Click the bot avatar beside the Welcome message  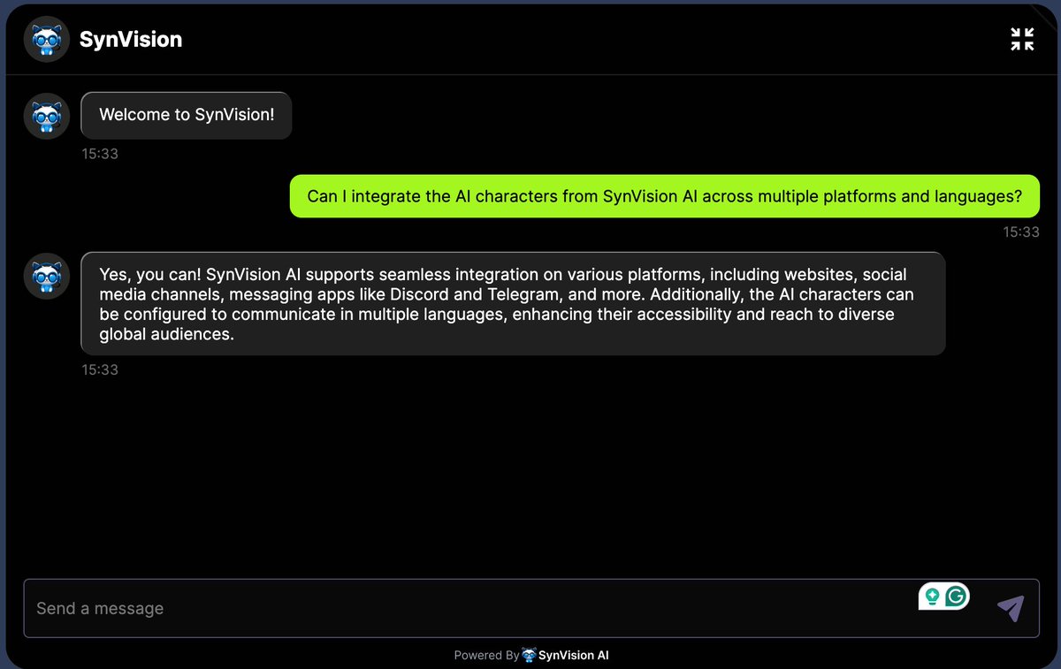(47, 116)
